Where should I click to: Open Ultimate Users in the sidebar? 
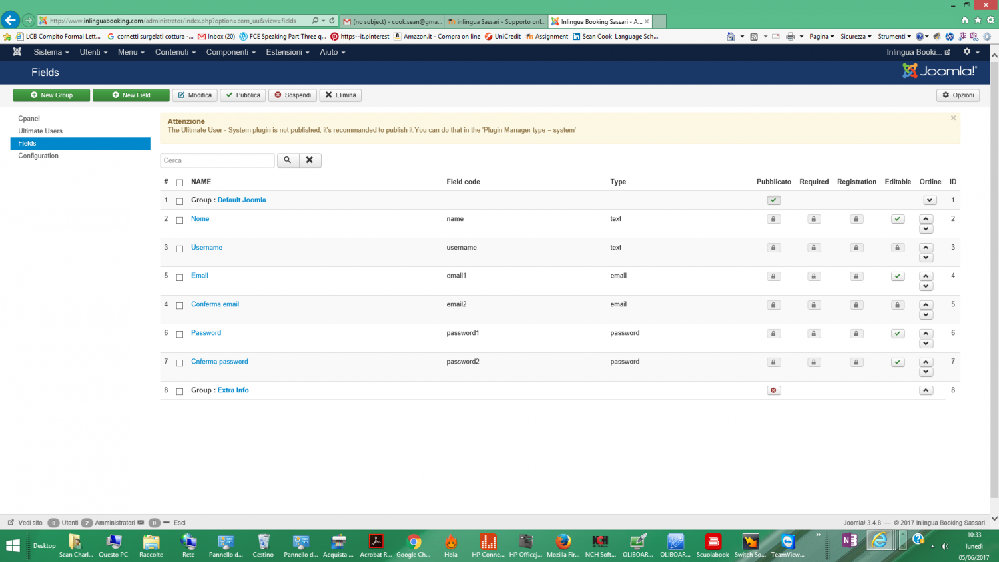point(41,131)
